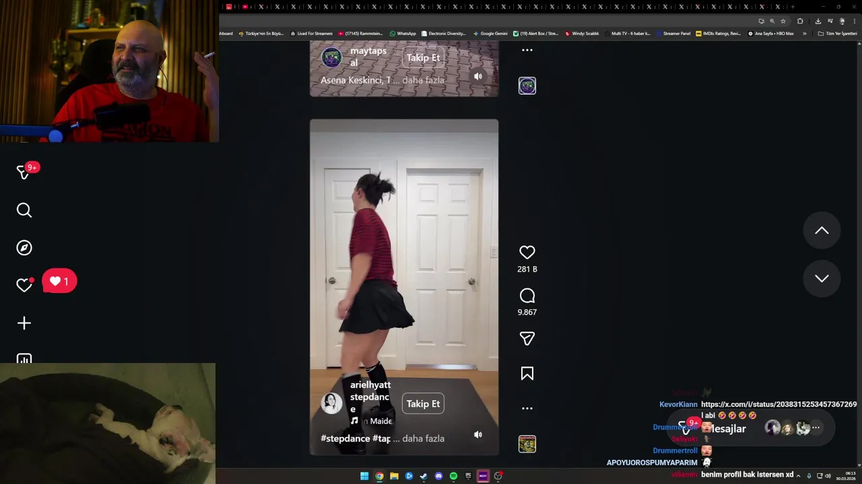Like the step dance video with 281 B
Image resolution: width=862 pixels, height=484 pixels.
(527, 252)
